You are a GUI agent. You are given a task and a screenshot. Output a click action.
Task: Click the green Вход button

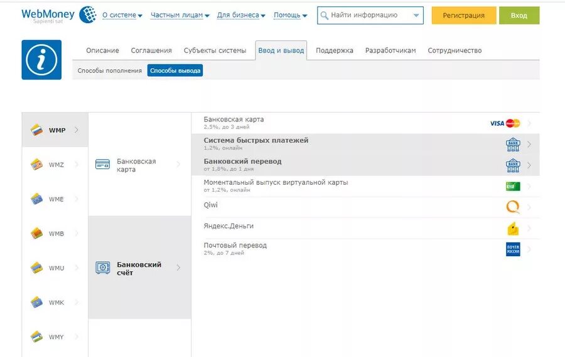[519, 16]
